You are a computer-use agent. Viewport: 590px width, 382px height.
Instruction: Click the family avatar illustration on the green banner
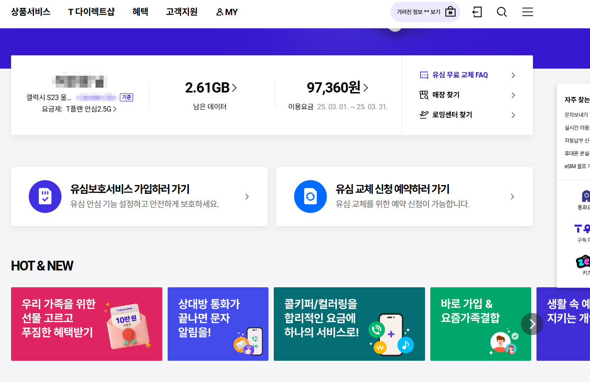504,342
